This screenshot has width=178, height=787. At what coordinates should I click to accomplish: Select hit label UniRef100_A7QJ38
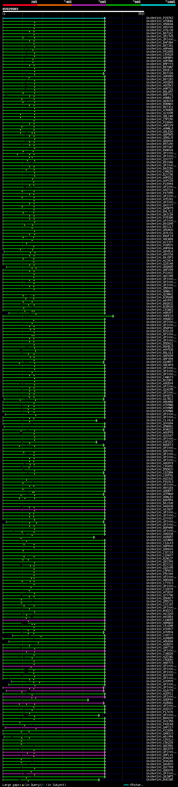coord(160,30)
